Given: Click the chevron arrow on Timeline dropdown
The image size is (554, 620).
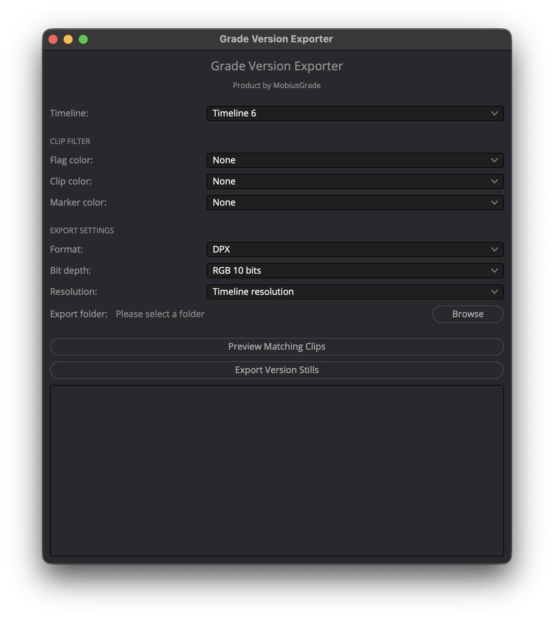Looking at the screenshot, I should (x=494, y=113).
